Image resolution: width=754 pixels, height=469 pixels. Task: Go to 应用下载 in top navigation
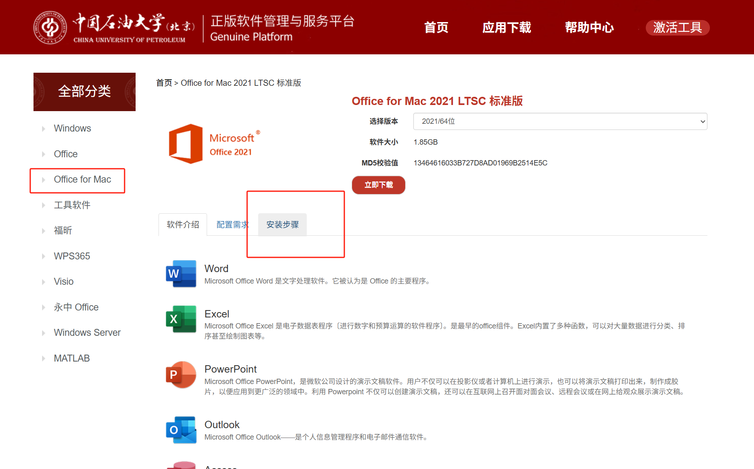click(x=506, y=28)
